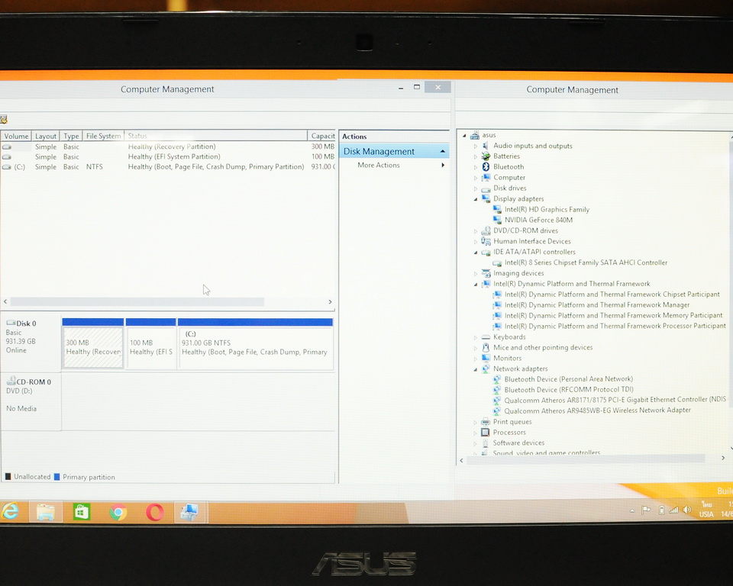Collapse Disk Management actions section
Screen dimensions: 733x586
(x=442, y=151)
